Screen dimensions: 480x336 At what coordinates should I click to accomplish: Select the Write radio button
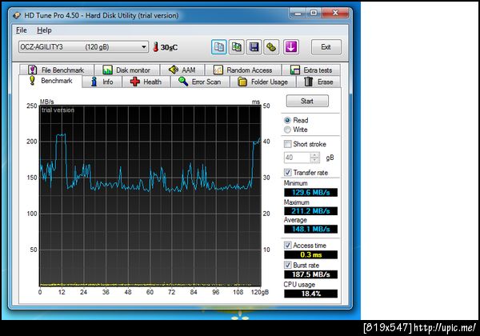coord(287,130)
